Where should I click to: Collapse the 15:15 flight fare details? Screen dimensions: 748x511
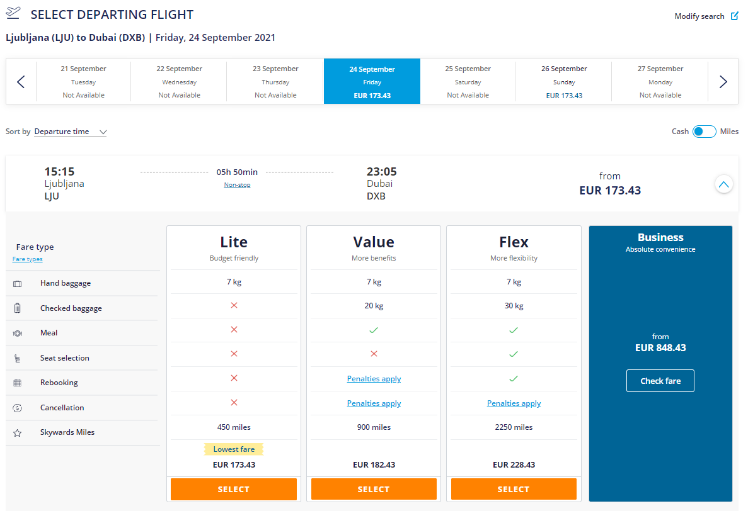tap(723, 184)
